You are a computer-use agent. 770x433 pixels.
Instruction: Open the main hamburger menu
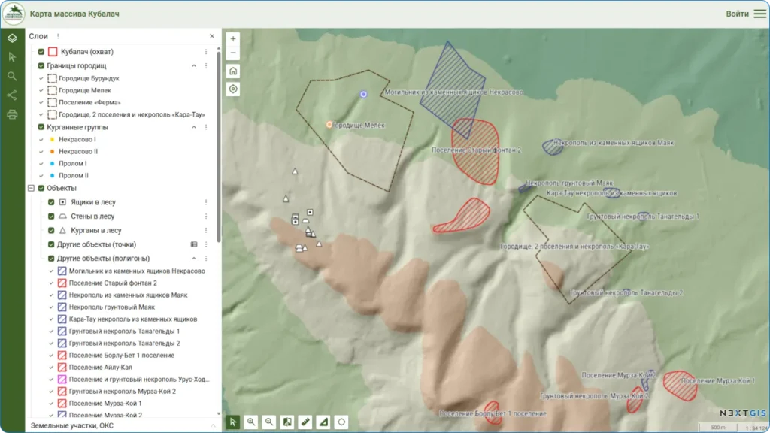(759, 14)
